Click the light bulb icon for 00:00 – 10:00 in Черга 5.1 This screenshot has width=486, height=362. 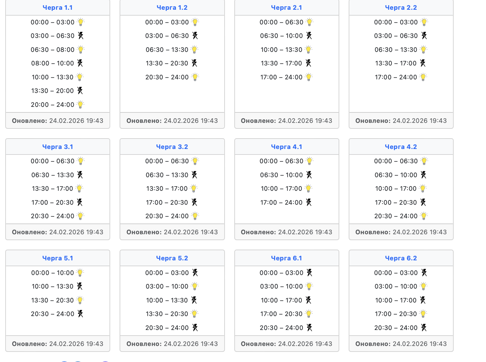point(80,273)
